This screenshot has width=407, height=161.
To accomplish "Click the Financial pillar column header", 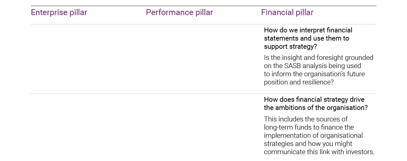I will tap(287, 12).
